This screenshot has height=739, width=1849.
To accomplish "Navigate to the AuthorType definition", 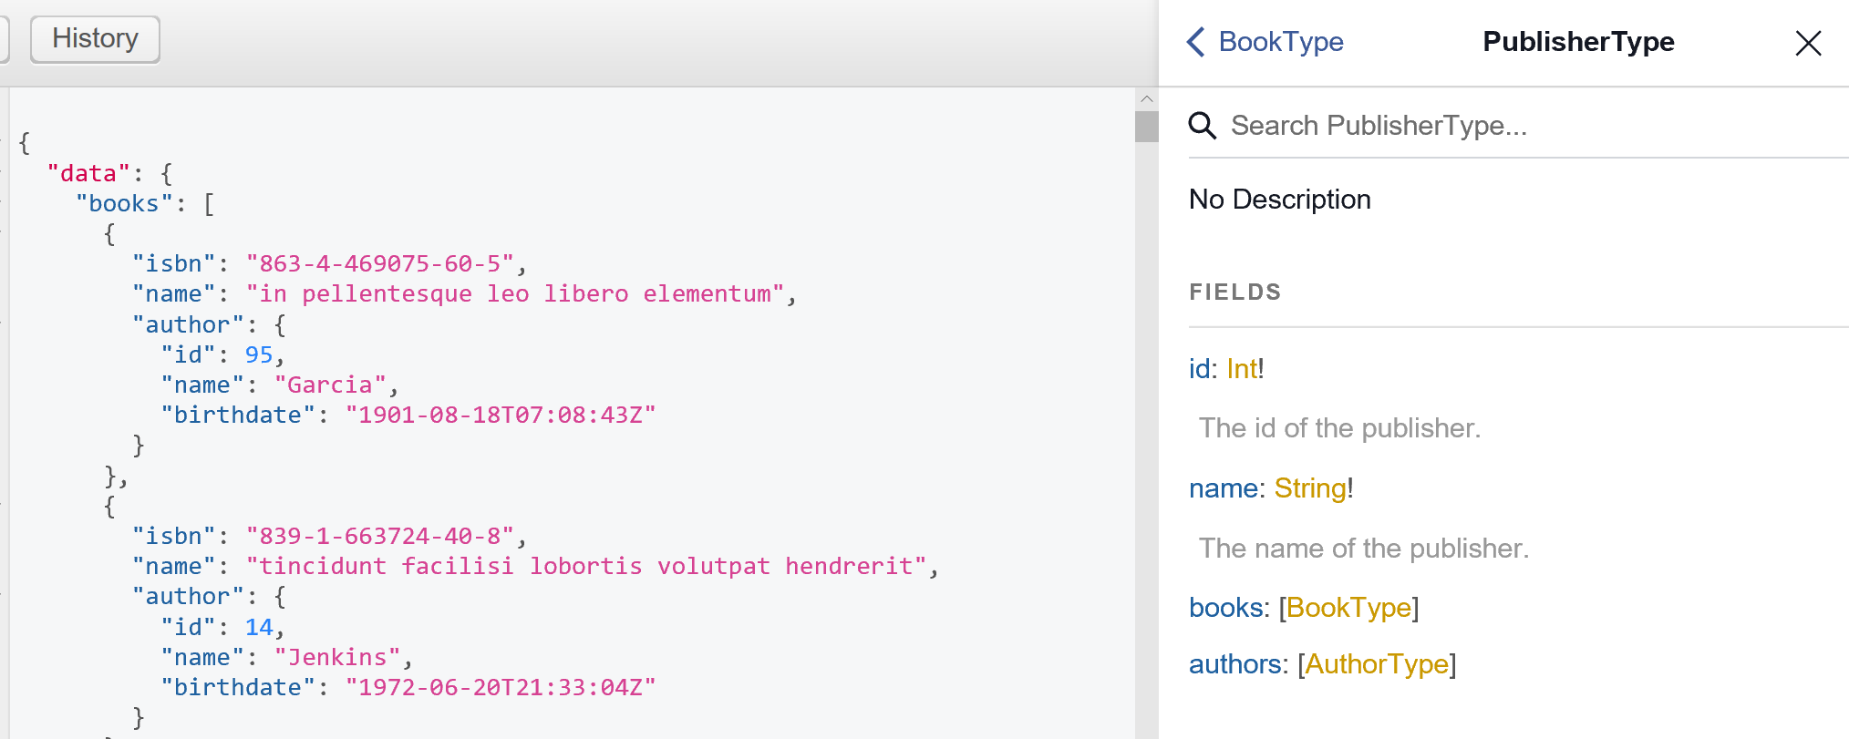I will tap(1376, 664).
